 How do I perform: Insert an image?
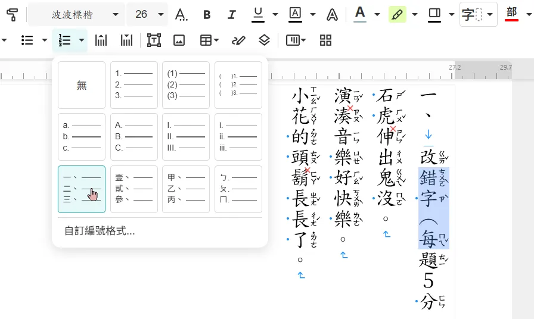179,40
